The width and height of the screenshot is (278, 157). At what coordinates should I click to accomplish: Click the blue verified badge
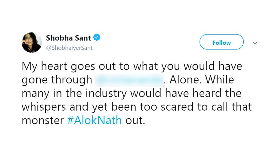pos(97,38)
